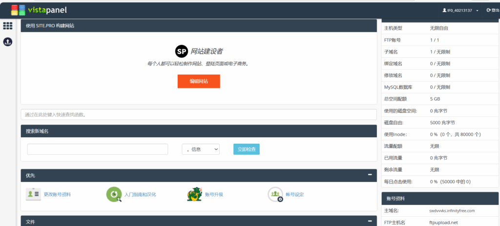
Task: Click the VistaPanel logo
Action: (x=39, y=9)
